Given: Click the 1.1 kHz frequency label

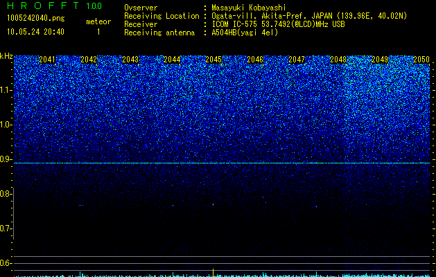Looking at the screenshot, I should pyautogui.click(x=5, y=90).
